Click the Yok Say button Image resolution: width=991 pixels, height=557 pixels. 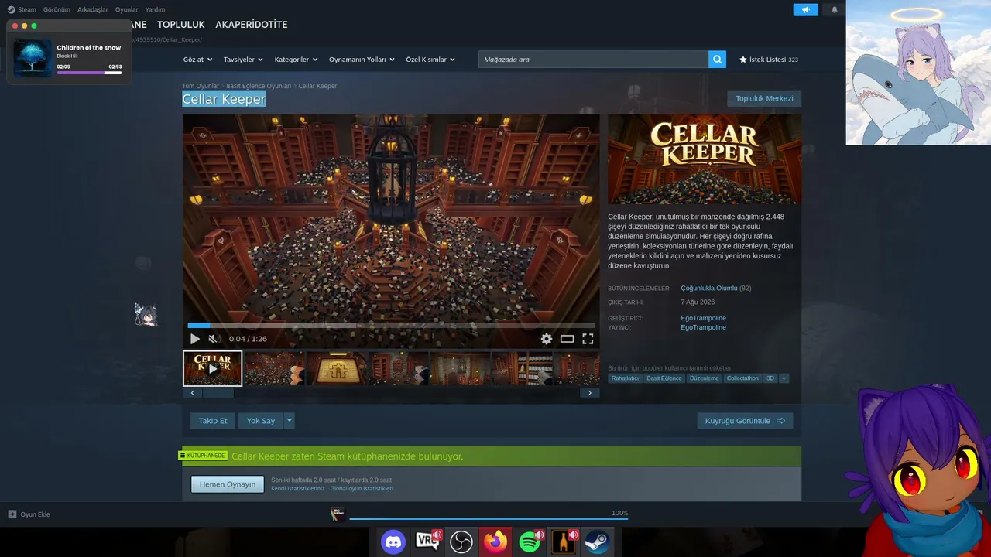tap(261, 421)
